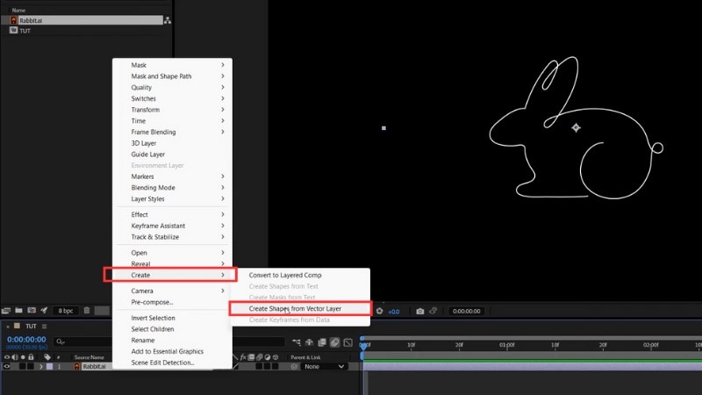This screenshot has width=702, height=395.
Task: Choose Add to Essential Graphics
Action: point(172,352)
